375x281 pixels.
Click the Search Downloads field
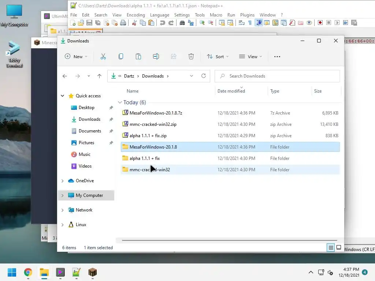[x=277, y=76]
